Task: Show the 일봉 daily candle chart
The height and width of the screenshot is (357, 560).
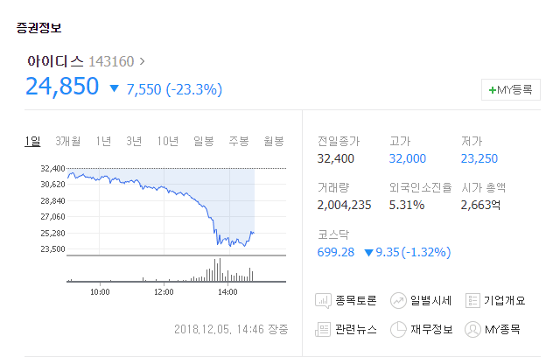Action: [204, 142]
